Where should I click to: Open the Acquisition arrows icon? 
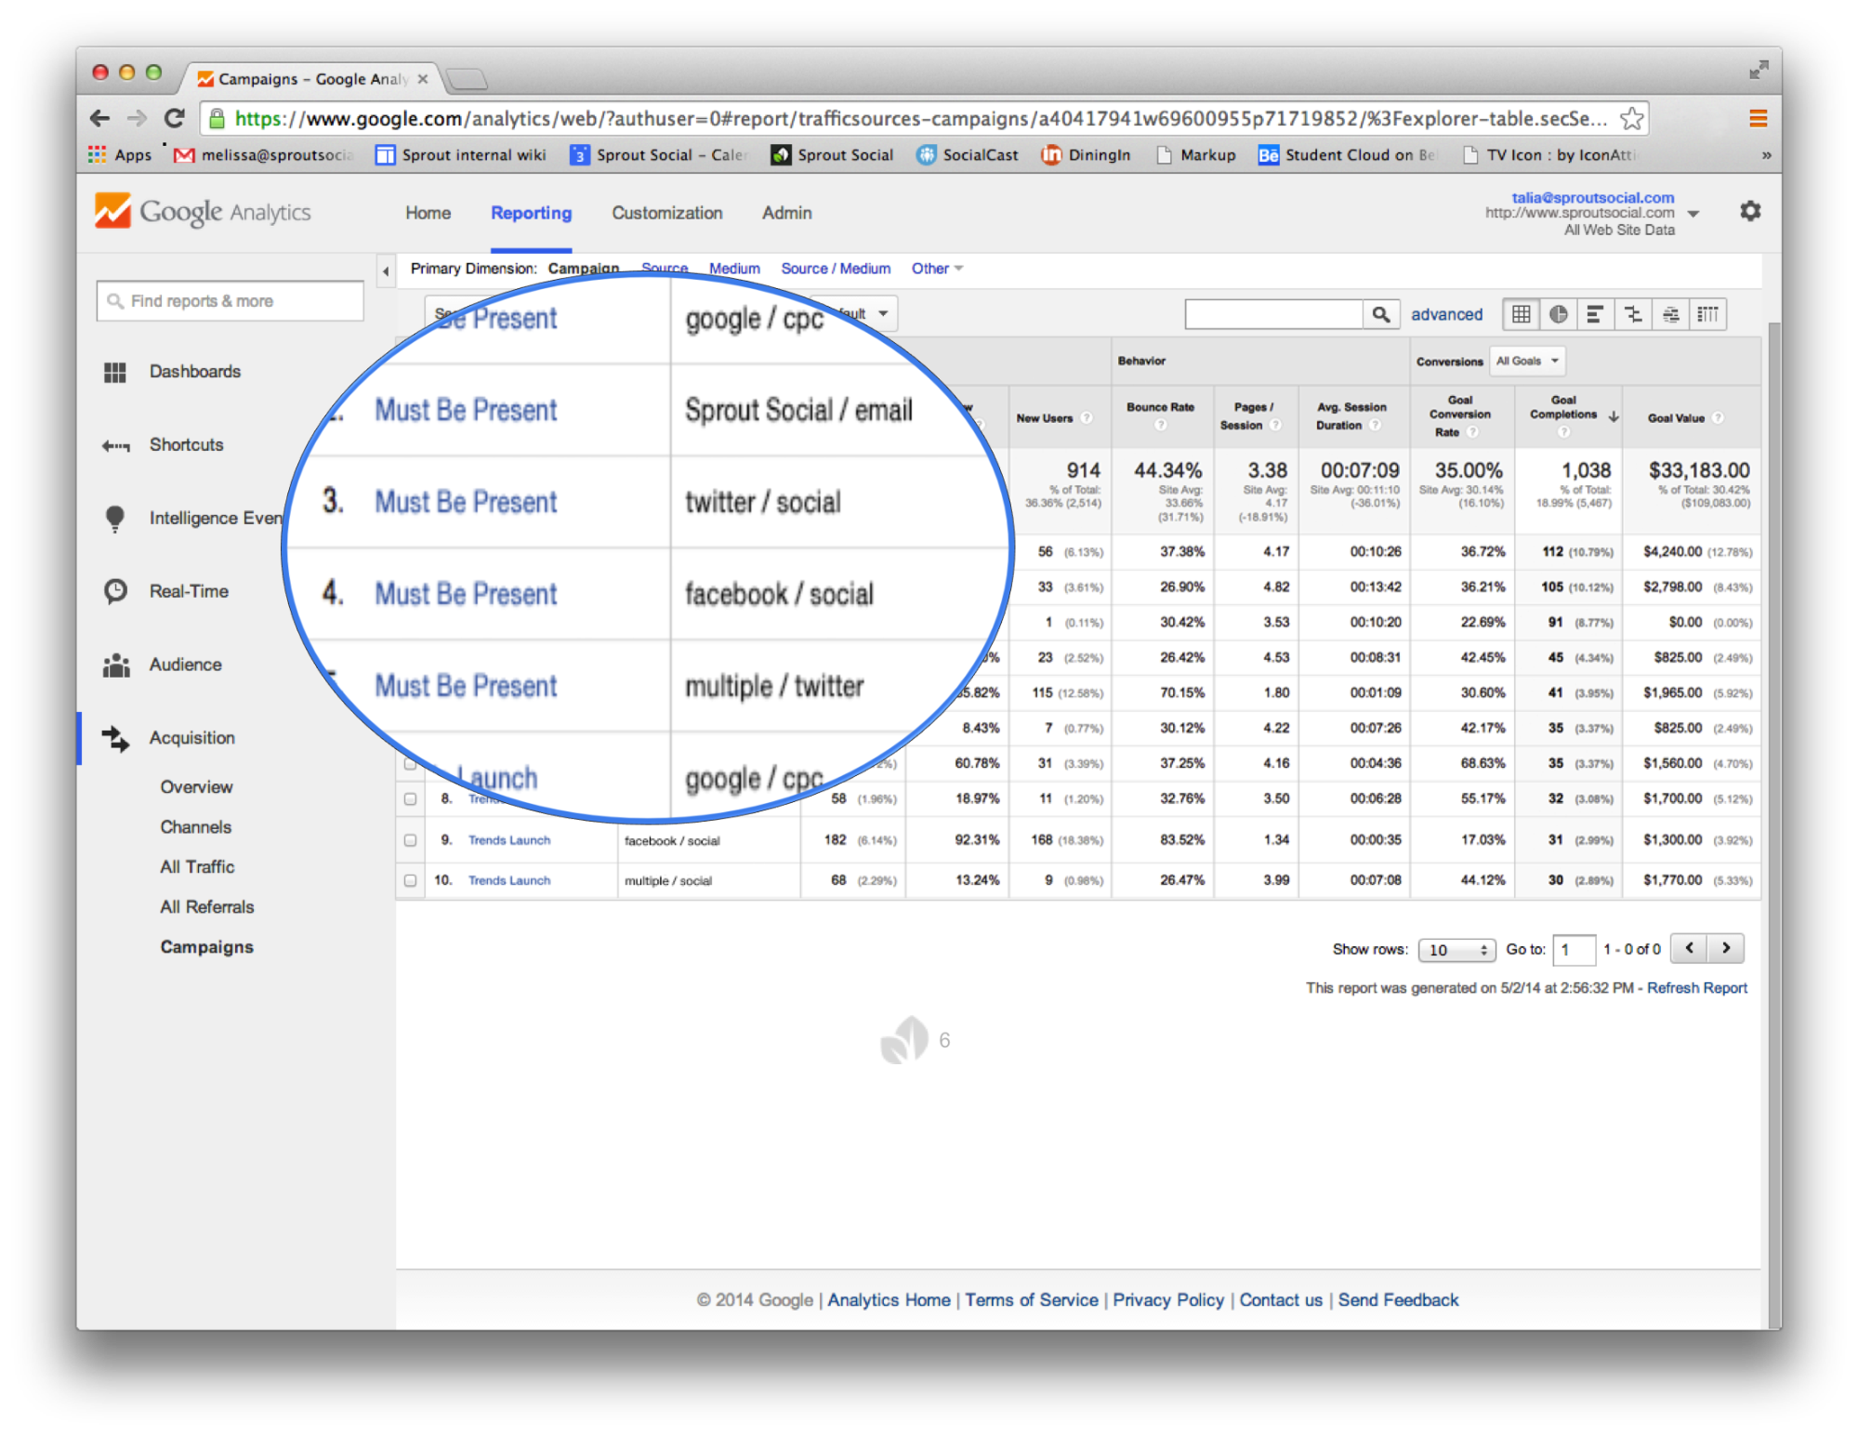(x=115, y=738)
